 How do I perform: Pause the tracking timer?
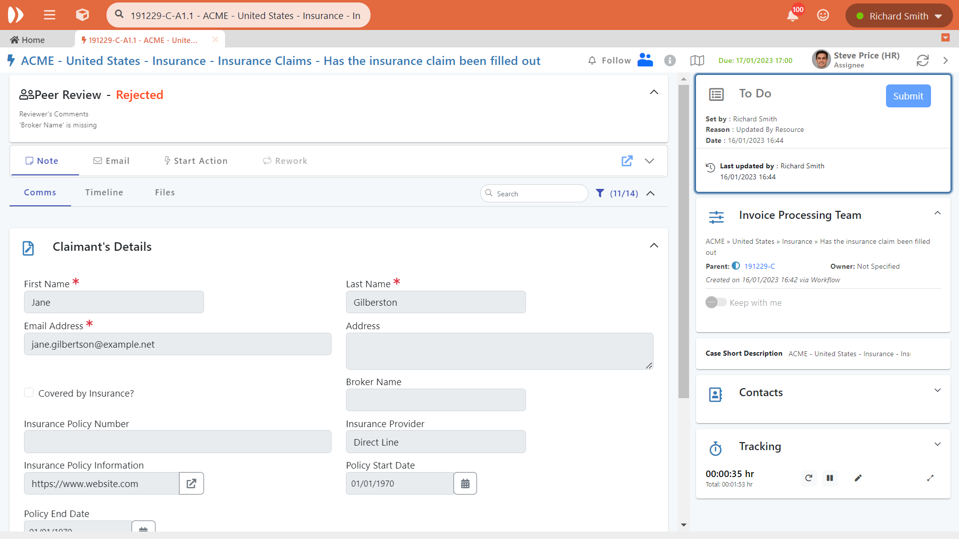pos(829,478)
